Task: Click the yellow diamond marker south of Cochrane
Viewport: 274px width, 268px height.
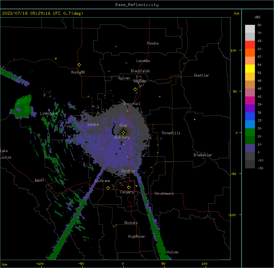Action: 108,188
